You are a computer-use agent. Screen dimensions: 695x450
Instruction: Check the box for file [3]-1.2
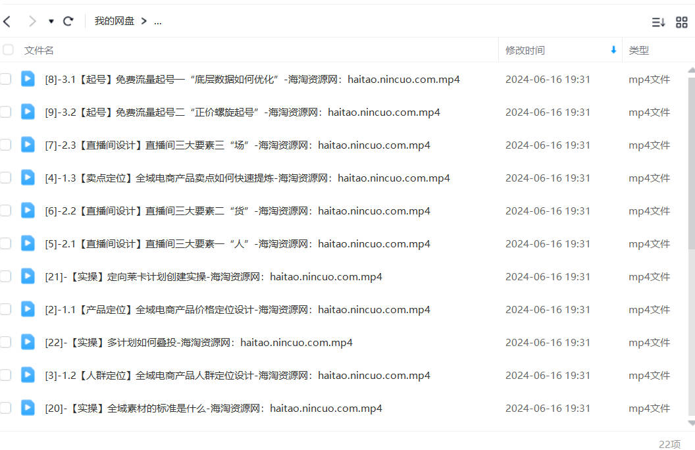click(x=5, y=375)
